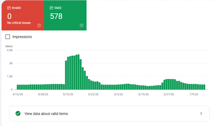The width and height of the screenshot is (214, 126).
Task: Click the No critical issues text
Action: (19, 23)
